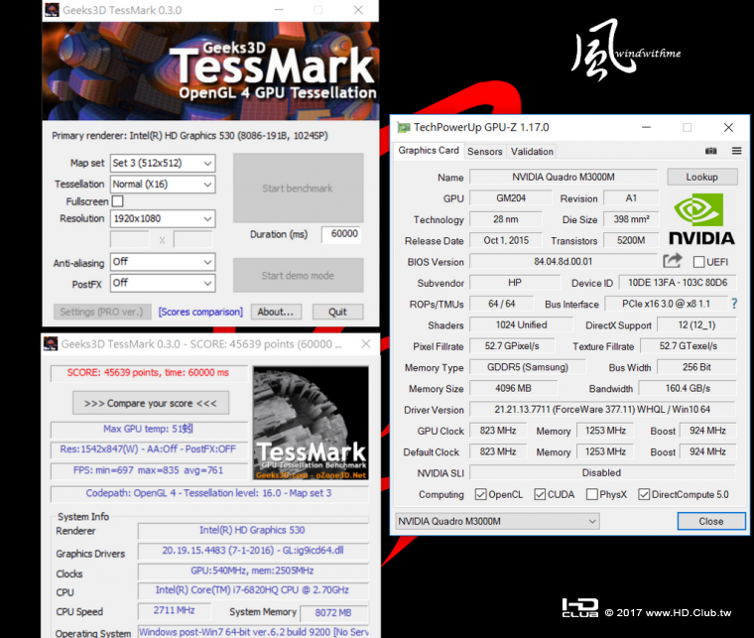The width and height of the screenshot is (754, 638).
Task: Click the TessMark score window app icon
Action: coord(51,343)
